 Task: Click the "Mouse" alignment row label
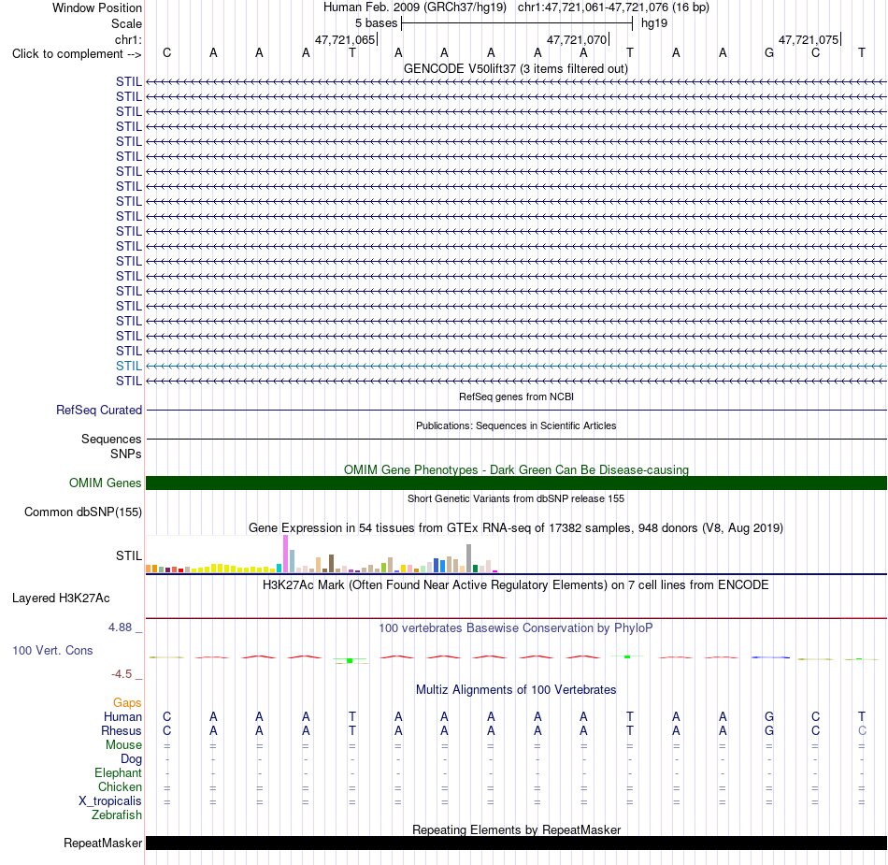point(123,745)
